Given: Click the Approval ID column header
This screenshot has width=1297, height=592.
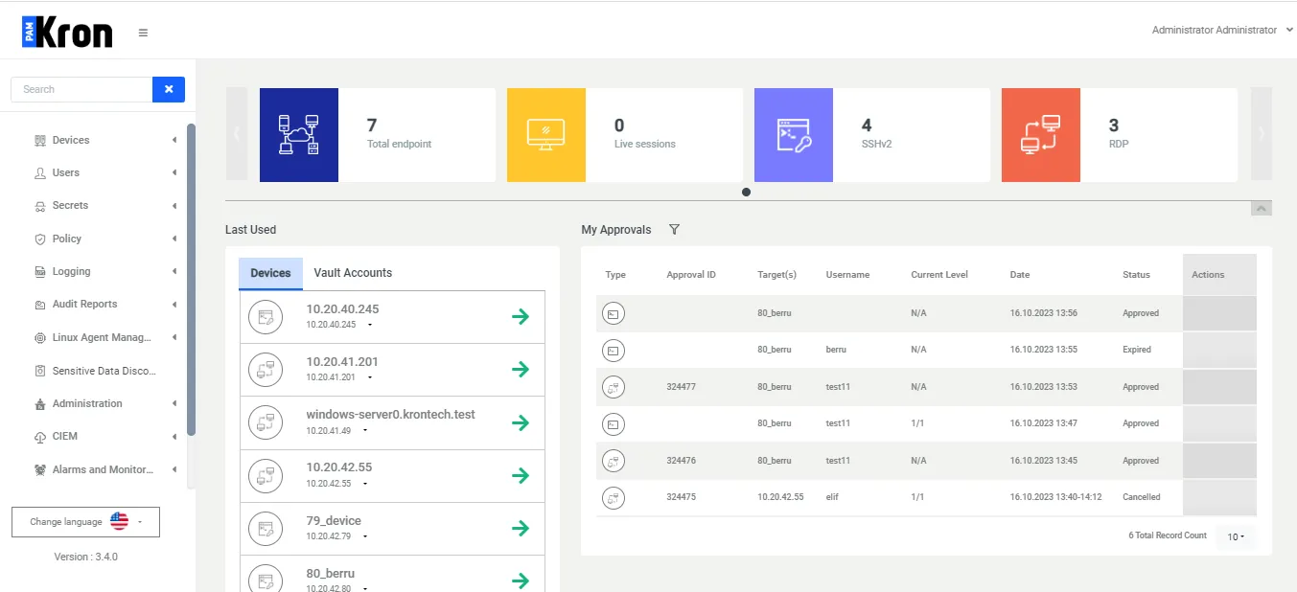Looking at the screenshot, I should tap(691, 275).
